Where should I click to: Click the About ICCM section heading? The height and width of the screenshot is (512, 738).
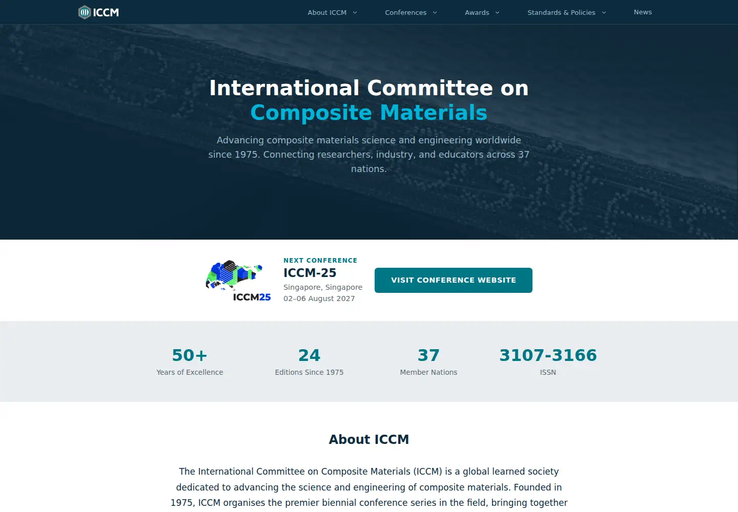[x=369, y=439]
